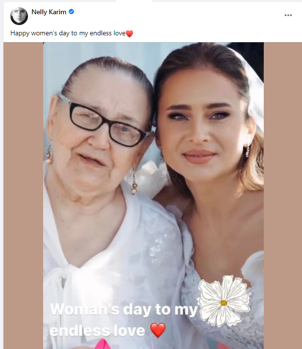Click the Nelly Karim profile picture
The image size is (302, 349).
(x=19, y=16)
